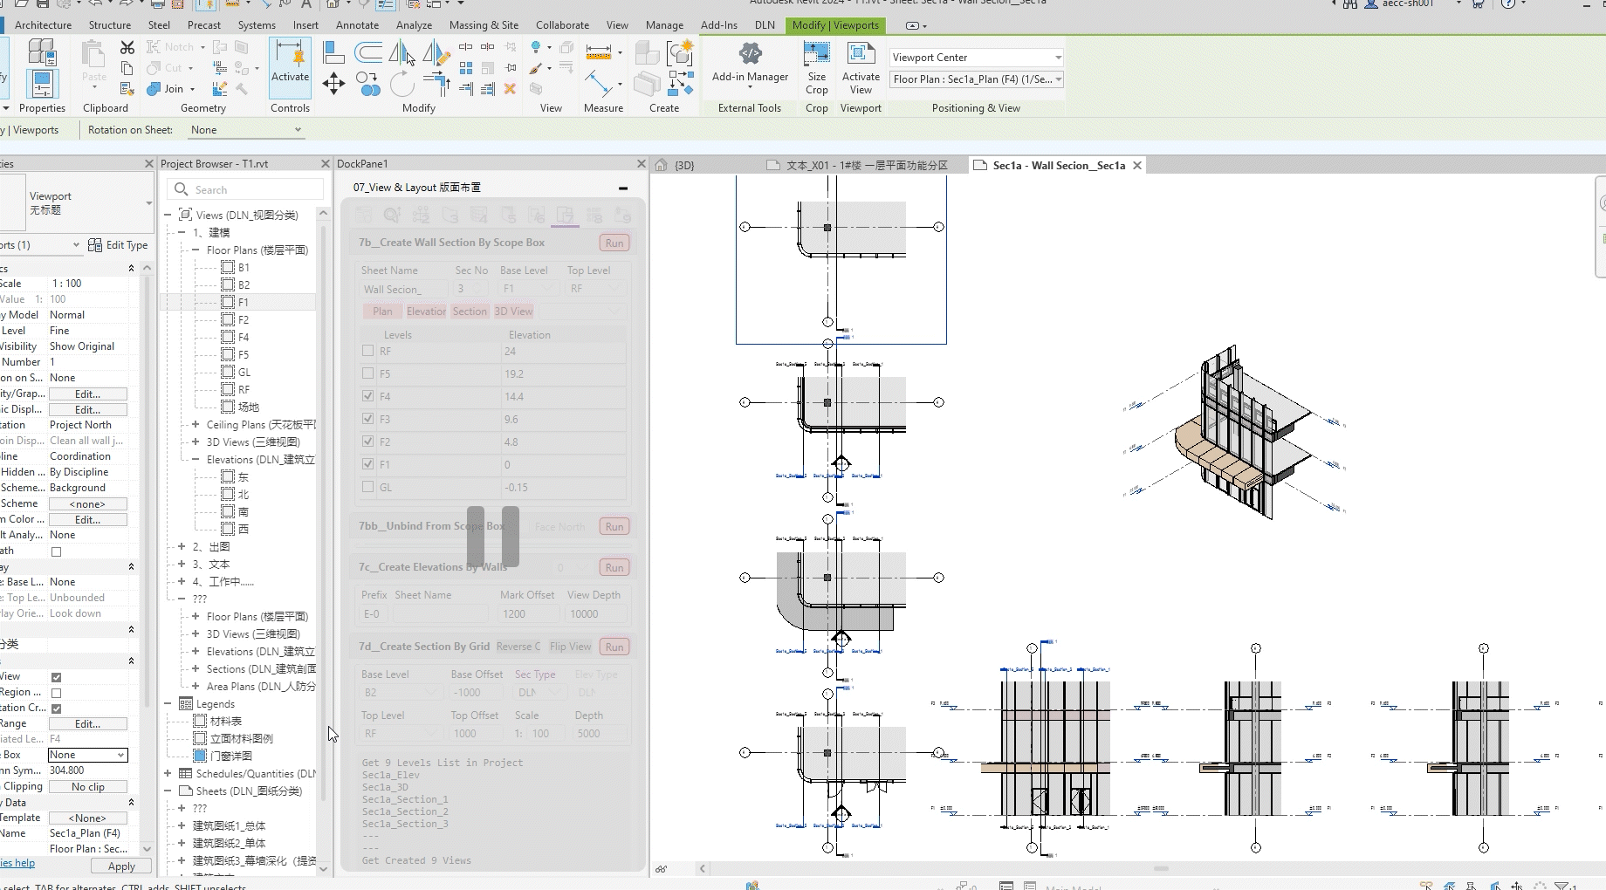The width and height of the screenshot is (1606, 890).
Task: Run 7d_Create Section By Grid
Action: 614,647
